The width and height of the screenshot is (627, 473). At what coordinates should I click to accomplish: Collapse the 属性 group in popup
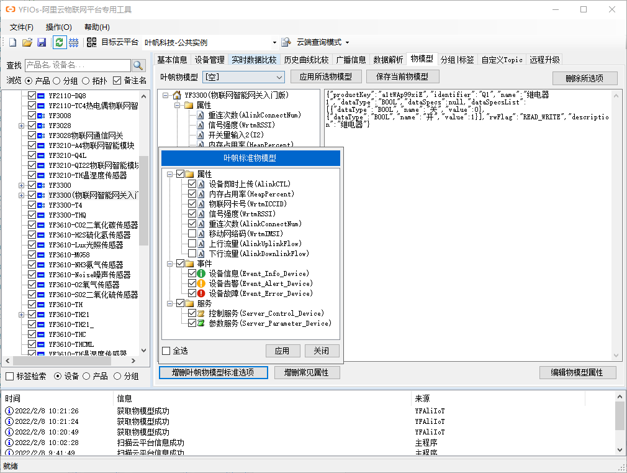coord(169,174)
